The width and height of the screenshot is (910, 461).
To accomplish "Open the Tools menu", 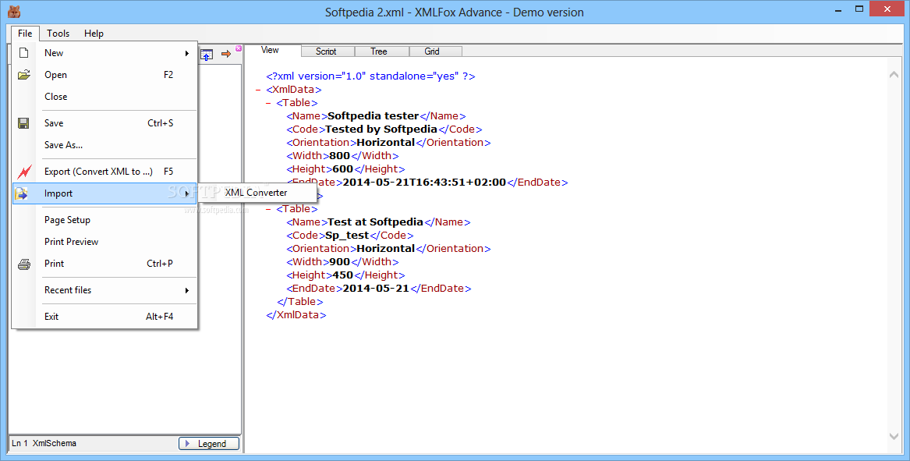I will (x=58, y=34).
